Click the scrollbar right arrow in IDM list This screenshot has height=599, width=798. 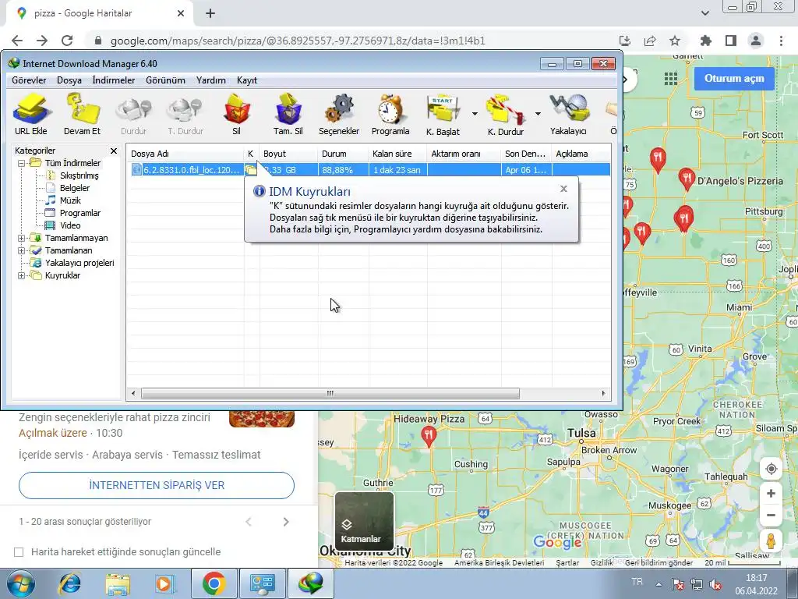[604, 394]
